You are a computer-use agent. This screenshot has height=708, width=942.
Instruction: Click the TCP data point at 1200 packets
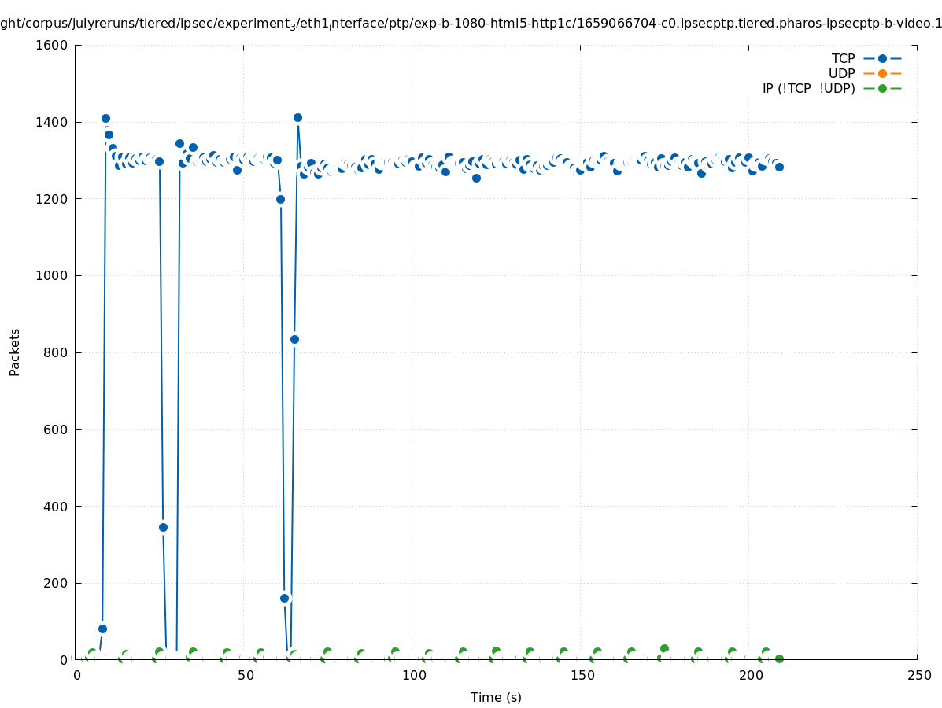point(280,199)
